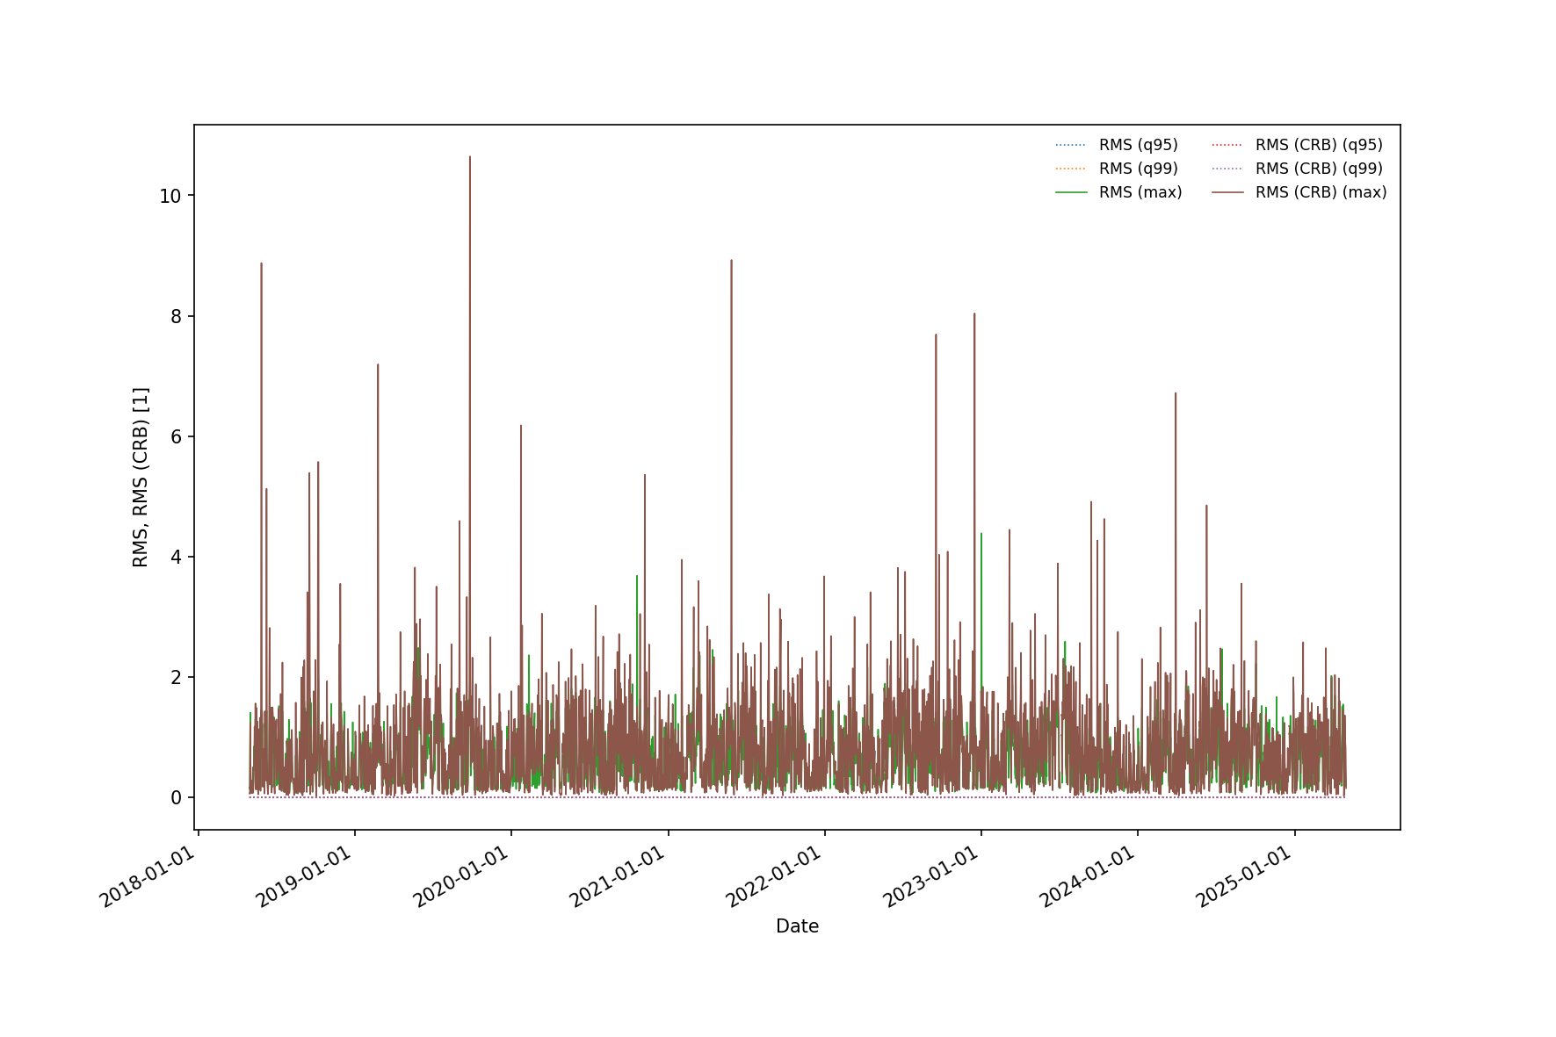Click the RMS (q95) legend label
1556x1037 pixels.
1138,145
